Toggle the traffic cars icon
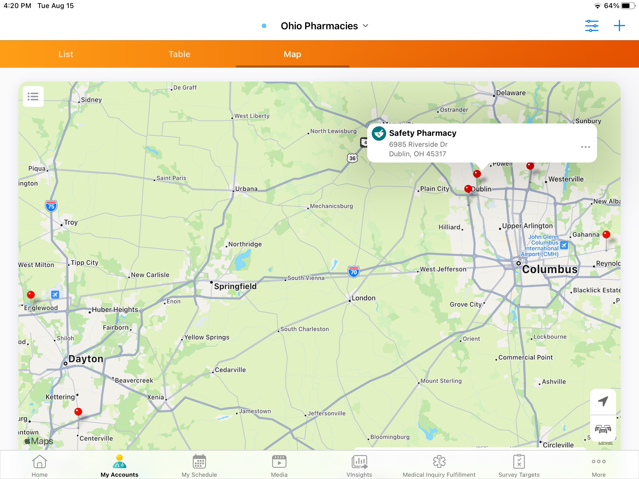The image size is (639, 479). 603,429
